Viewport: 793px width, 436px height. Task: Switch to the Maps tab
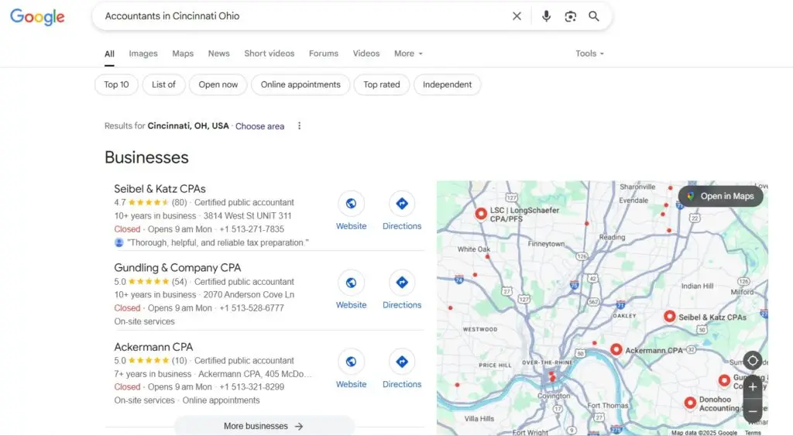pyautogui.click(x=183, y=53)
